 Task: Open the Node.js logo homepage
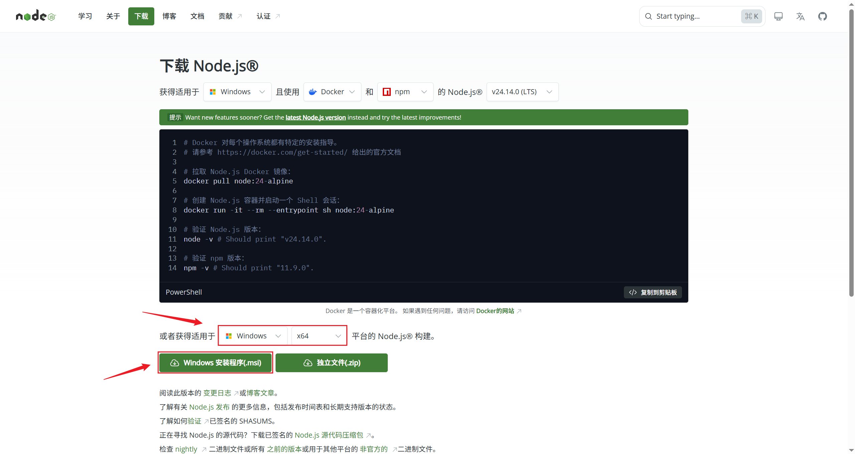pyautogui.click(x=36, y=16)
